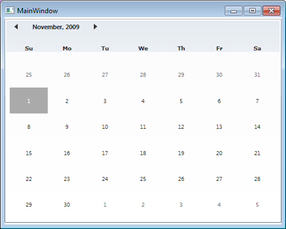Choose November 14
Screen dimensions: 286x229
click(x=257, y=127)
